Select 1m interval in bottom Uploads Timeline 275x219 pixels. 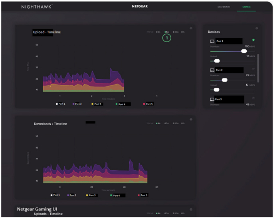pos(158,213)
